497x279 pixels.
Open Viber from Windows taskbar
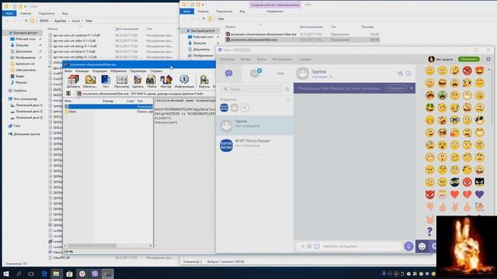coord(95,274)
